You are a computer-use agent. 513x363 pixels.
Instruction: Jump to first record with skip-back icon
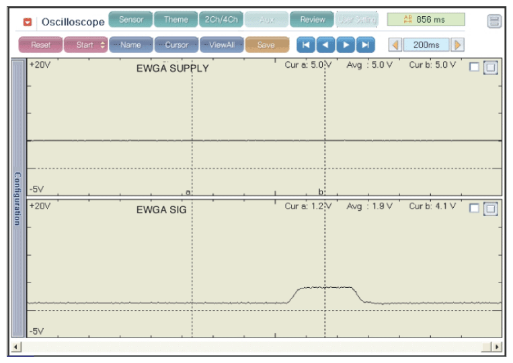click(306, 45)
